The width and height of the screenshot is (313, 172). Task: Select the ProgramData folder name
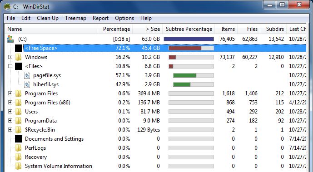41,121
